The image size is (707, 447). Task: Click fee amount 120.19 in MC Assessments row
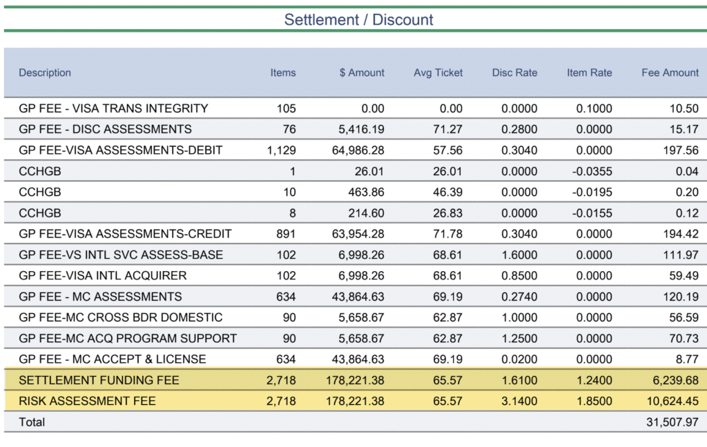[680, 297]
